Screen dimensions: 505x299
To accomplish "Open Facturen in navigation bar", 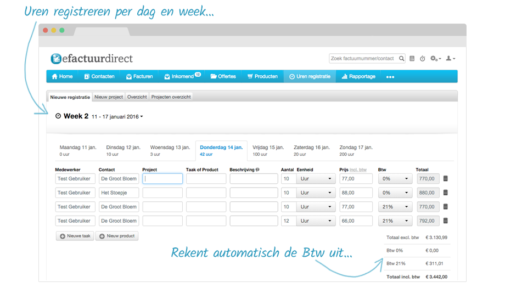I will (139, 77).
